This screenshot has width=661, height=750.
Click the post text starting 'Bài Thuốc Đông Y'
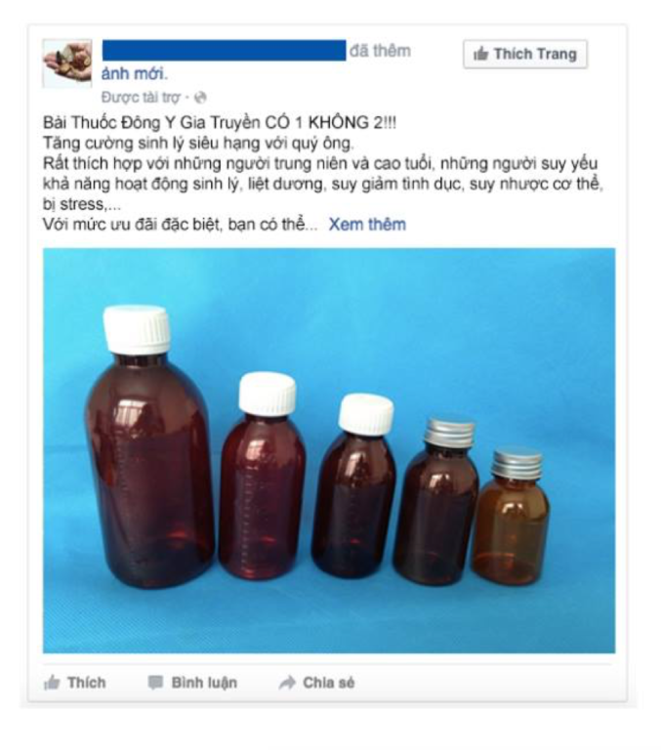coord(220,123)
